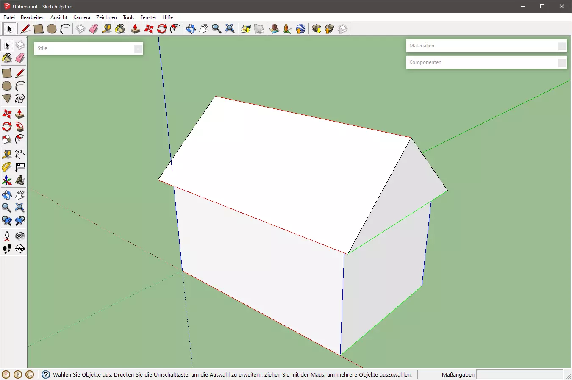Open the Kamera menu
572x380 pixels.
click(x=81, y=17)
